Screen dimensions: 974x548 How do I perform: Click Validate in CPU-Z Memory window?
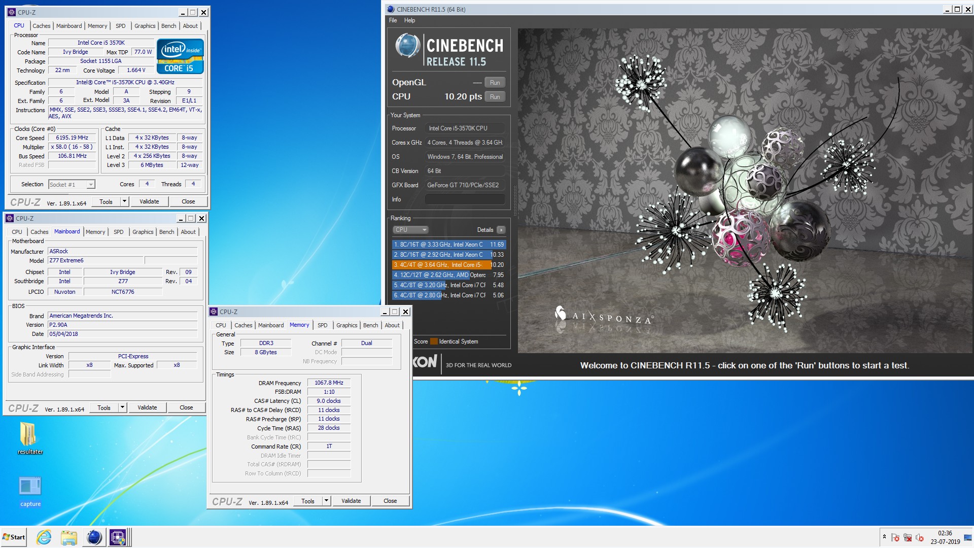351,501
